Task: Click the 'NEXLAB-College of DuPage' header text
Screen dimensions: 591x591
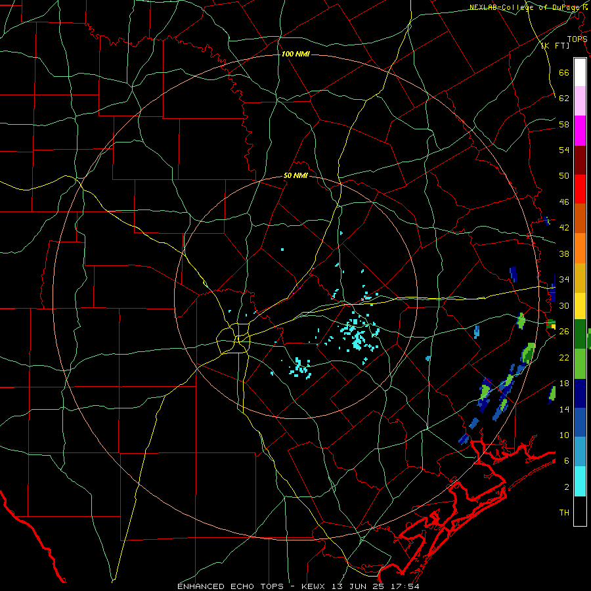Action: pos(526,7)
